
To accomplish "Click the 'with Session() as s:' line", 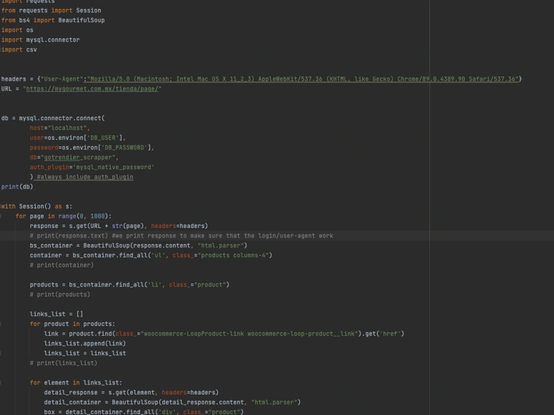I will click(x=37, y=206).
